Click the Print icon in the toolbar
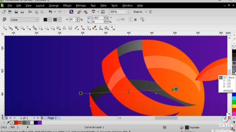The height and width of the screenshot is (132, 236). coord(22,12)
